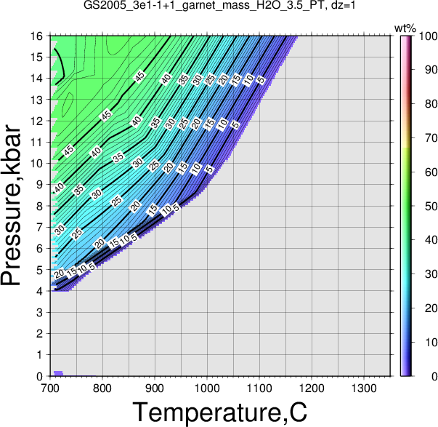Select the 13 tick label on pressure axis
438x427 pixels.
pyautogui.click(x=36, y=100)
